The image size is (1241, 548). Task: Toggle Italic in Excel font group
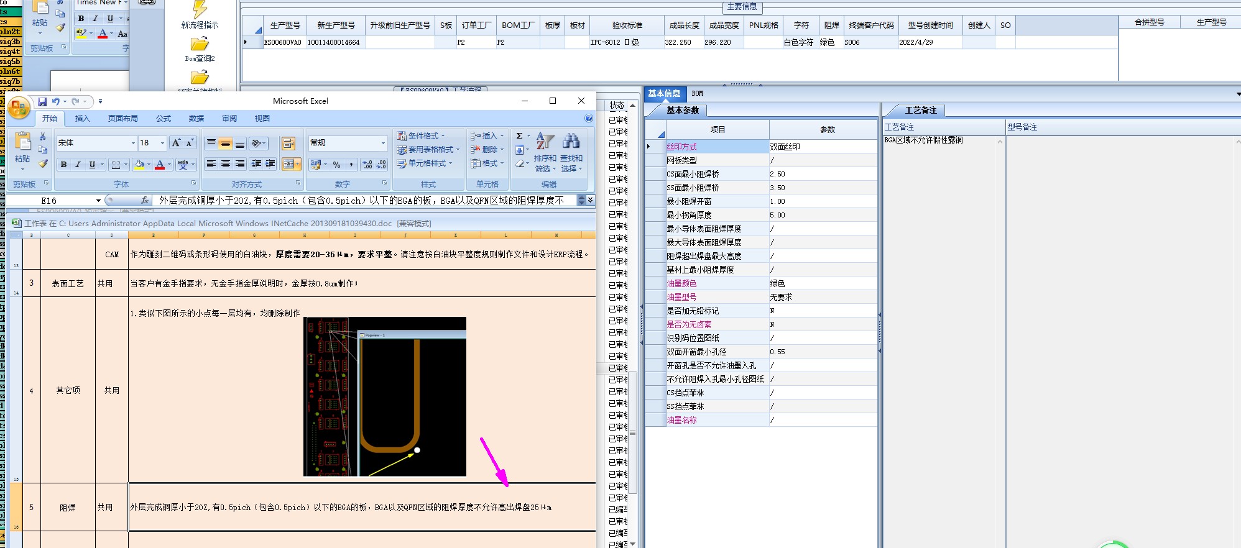click(x=78, y=165)
